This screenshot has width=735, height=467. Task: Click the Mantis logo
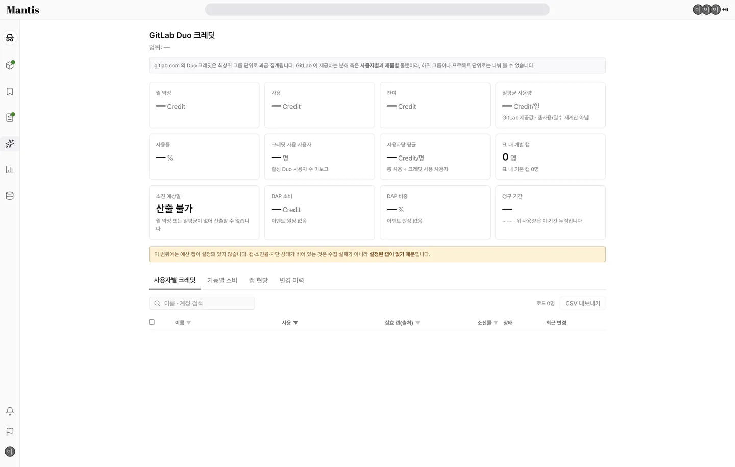[23, 10]
